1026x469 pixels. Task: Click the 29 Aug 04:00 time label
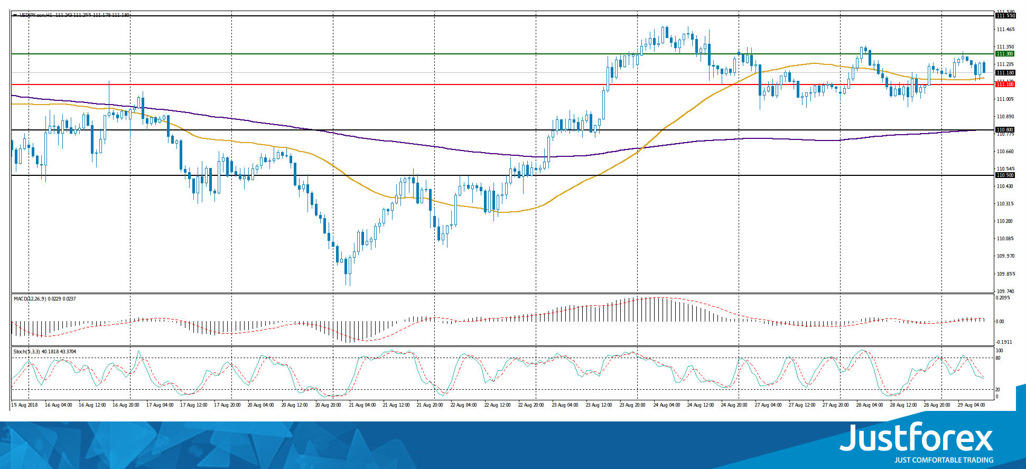972,405
